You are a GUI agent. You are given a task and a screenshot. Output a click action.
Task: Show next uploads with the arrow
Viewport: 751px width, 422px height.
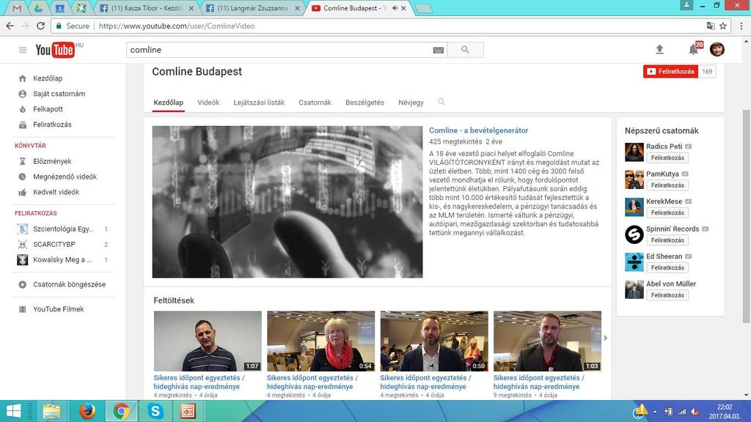(605, 338)
